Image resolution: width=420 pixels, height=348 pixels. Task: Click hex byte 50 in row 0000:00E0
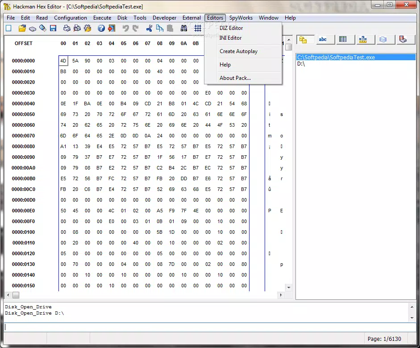click(63, 211)
